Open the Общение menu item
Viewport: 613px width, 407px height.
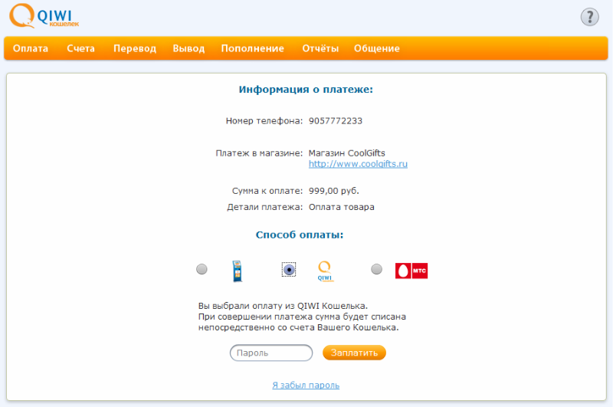tap(376, 48)
